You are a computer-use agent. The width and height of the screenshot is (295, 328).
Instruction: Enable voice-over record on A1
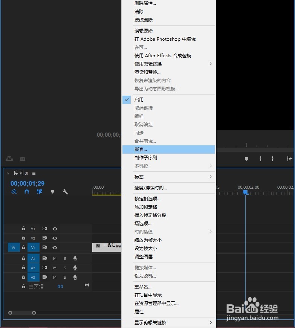click(75, 259)
